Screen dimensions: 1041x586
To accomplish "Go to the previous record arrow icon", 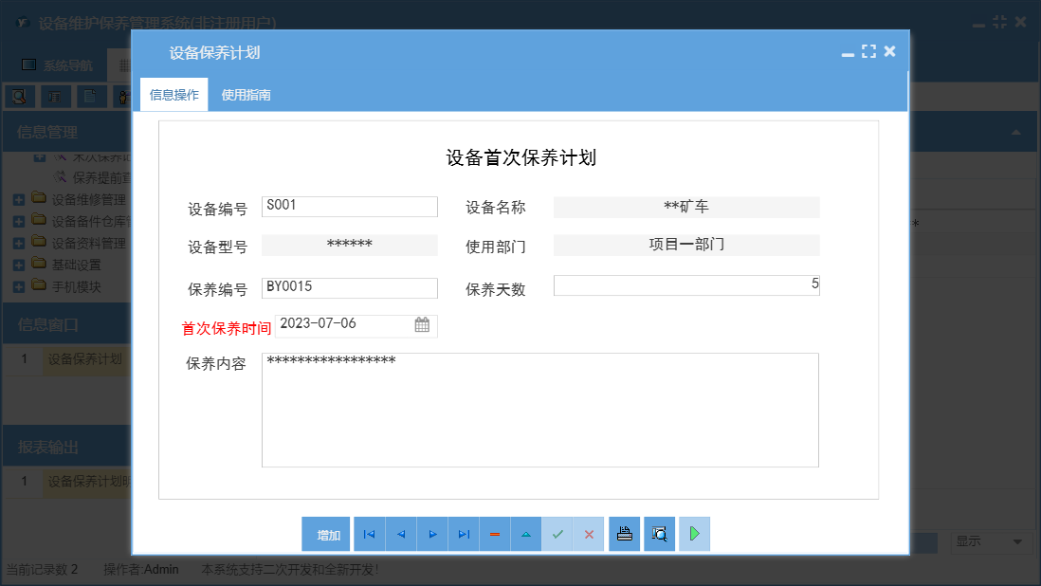I will 400,534.
